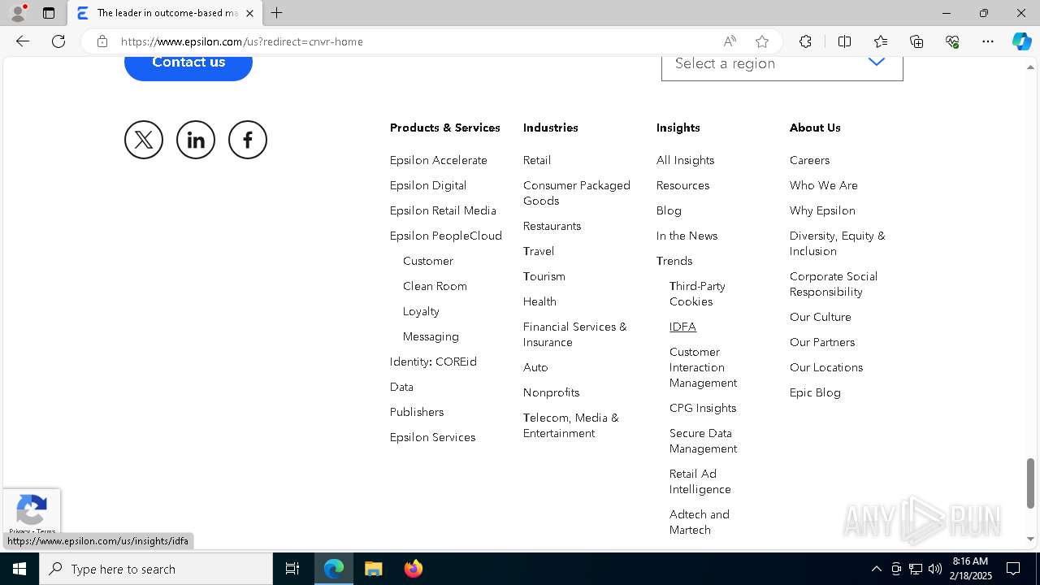Open Epsilon Accelerate link
Image resolution: width=1040 pixels, height=585 pixels.
click(439, 160)
